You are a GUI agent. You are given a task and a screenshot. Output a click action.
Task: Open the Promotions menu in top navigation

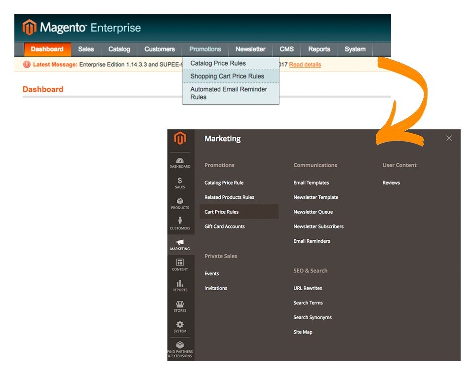tap(205, 49)
